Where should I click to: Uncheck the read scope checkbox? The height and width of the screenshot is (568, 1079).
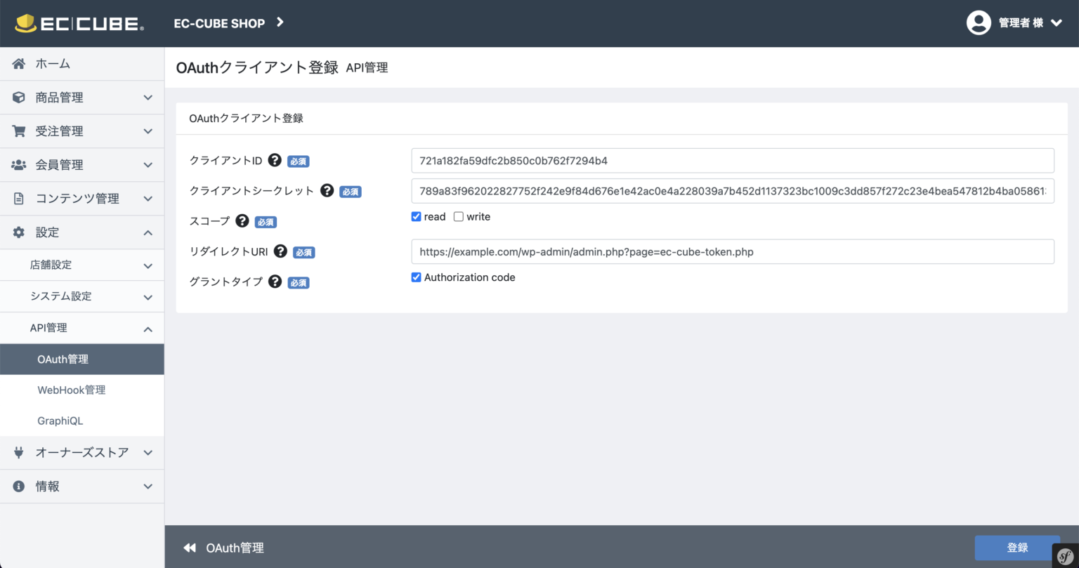(x=416, y=216)
